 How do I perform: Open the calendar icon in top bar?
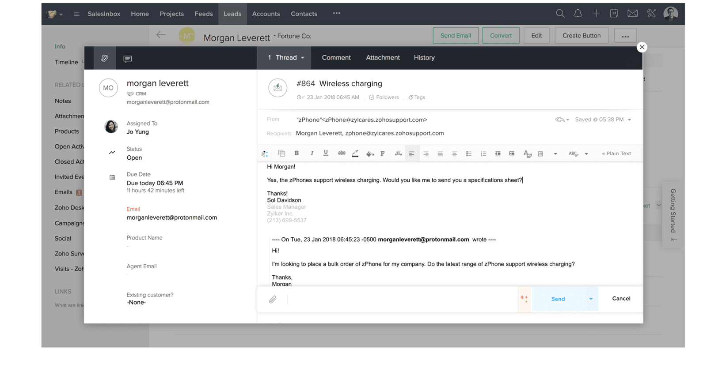pos(614,13)
